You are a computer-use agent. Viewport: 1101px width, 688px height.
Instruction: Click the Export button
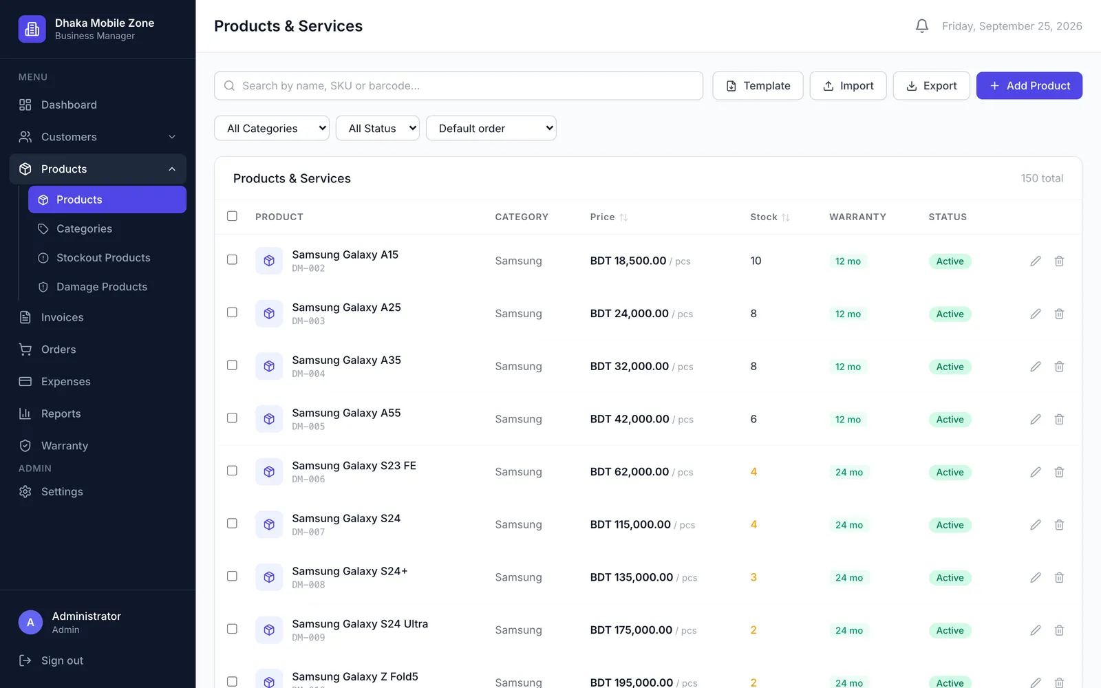(x=932, y=86)
